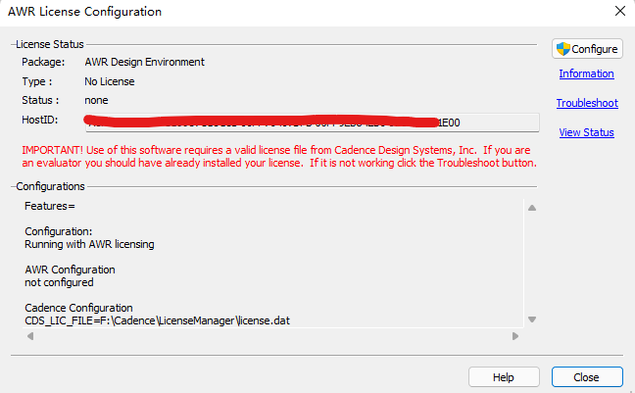Click the Features= line in Configurations
The height and width of the screenshot is (393, 635).
tap(50, 206)
